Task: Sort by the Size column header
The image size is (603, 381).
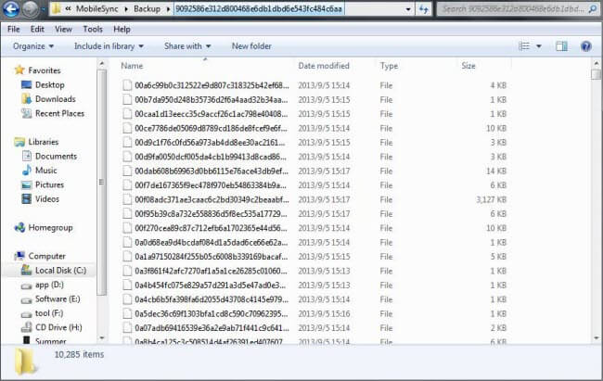Action: coord(468,66)
